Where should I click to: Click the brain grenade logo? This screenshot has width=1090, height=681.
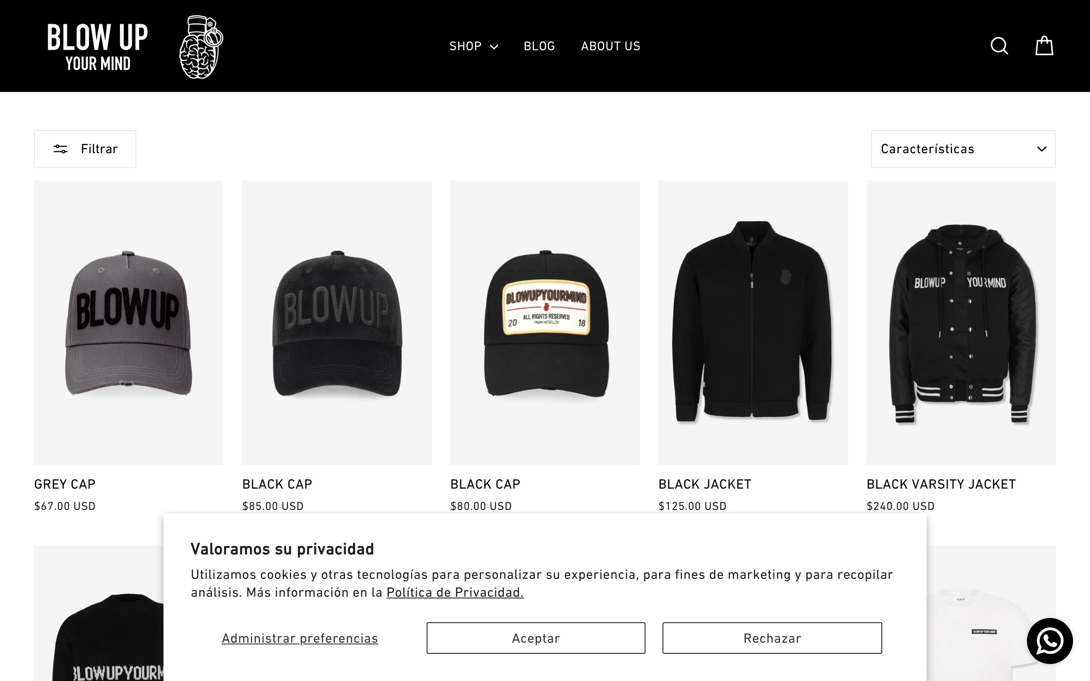[201, 47]
